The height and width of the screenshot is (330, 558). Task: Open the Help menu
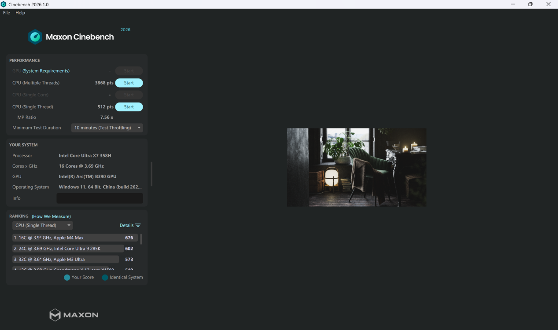click(20, 13)
